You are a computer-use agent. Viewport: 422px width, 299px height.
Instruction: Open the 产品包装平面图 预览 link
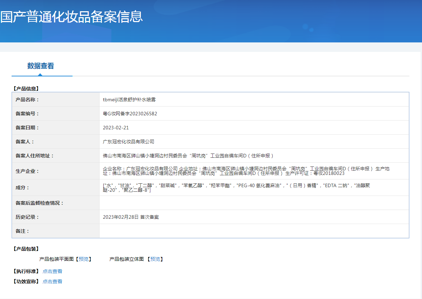83,259
